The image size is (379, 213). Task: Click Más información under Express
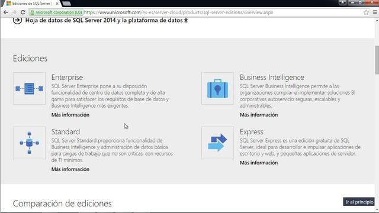point(259,163)
